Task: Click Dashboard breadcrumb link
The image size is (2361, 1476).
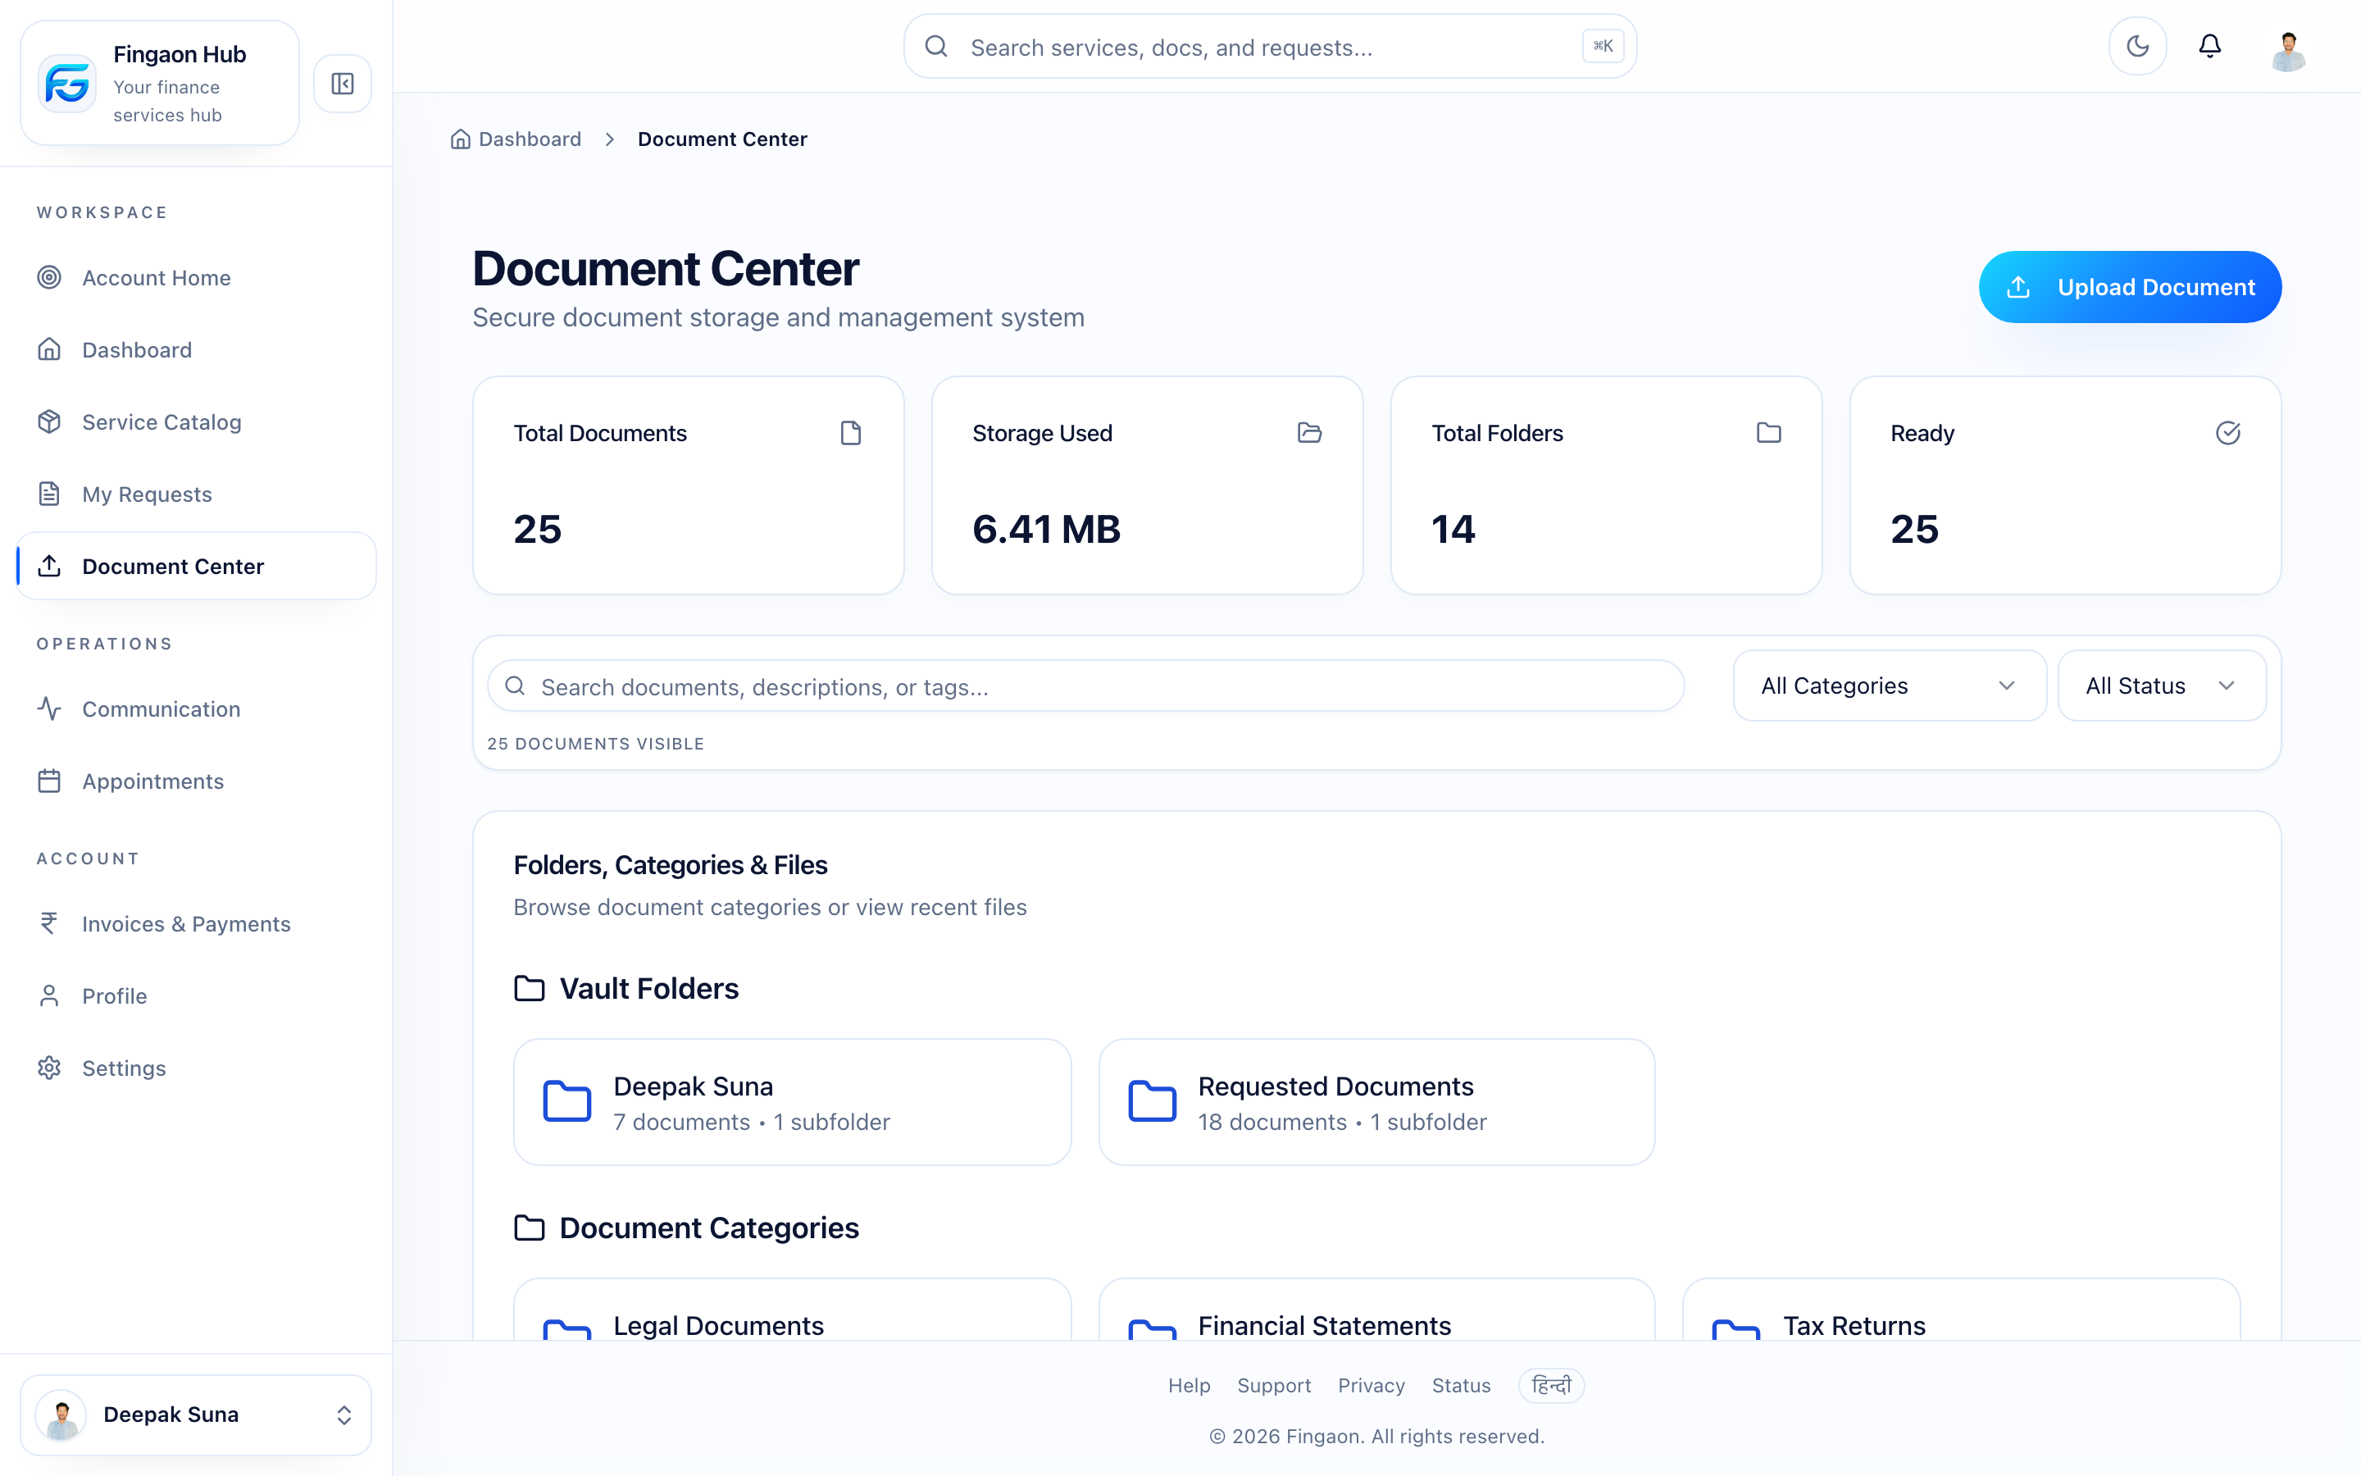Action: tap(516, 139)
